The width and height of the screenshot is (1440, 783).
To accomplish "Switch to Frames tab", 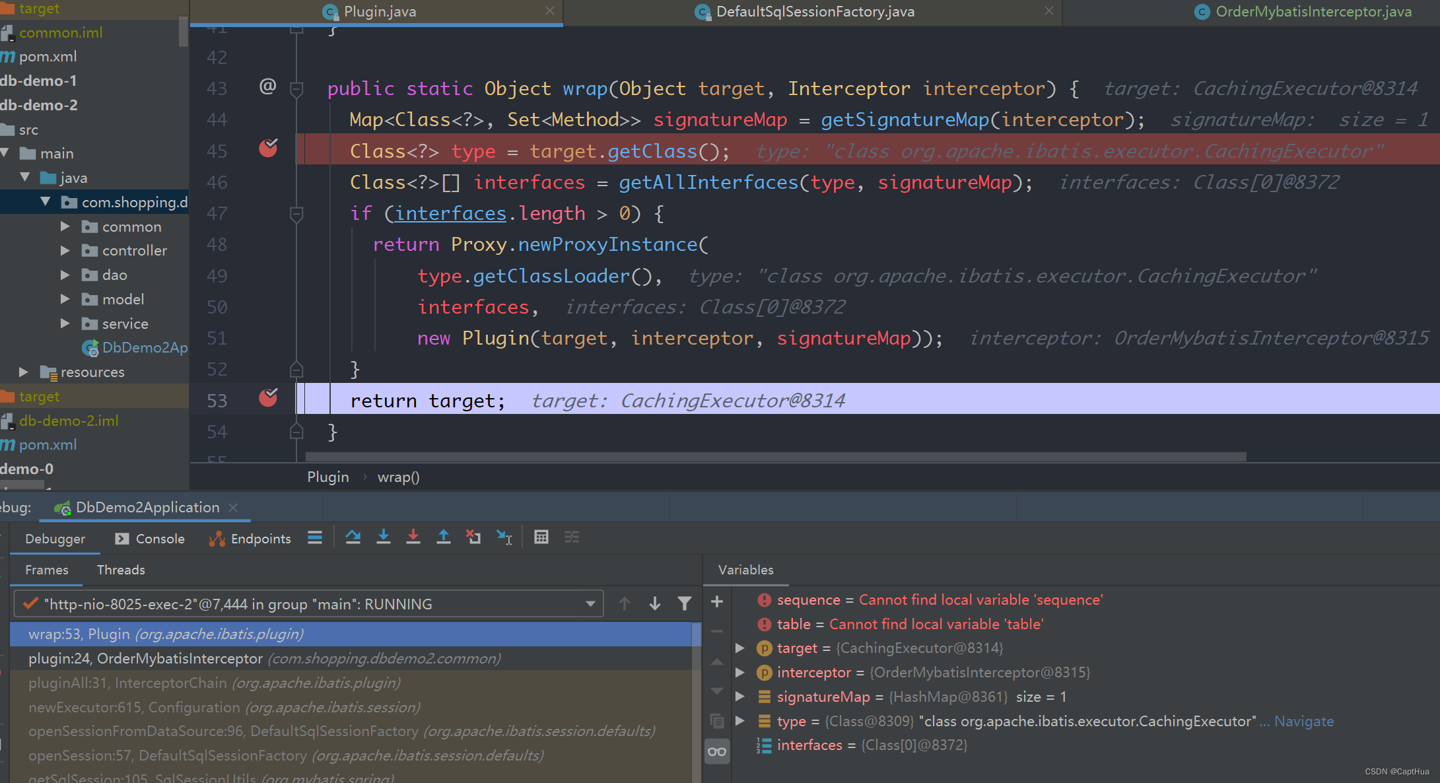I will coord(46,570).
